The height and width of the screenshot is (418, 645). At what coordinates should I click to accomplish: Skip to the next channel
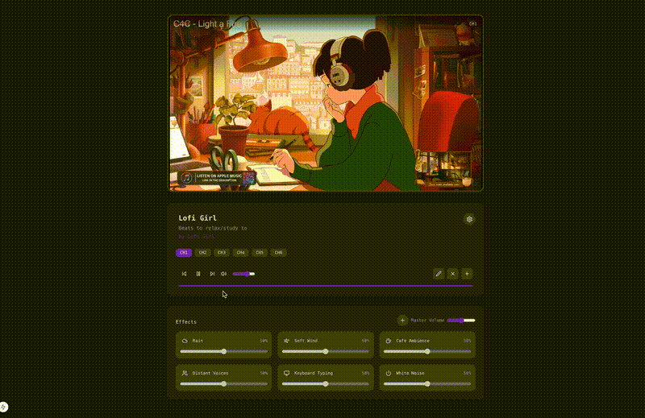coord(212,274)
